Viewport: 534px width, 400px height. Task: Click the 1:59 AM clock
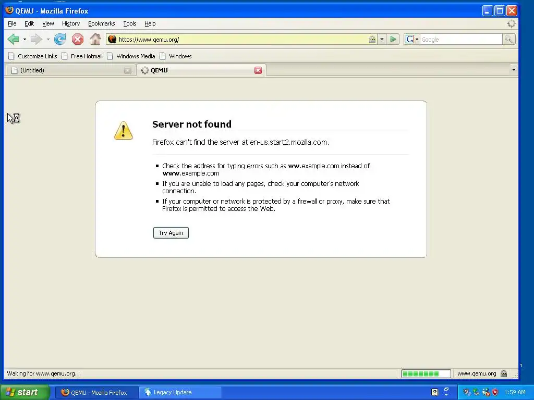point(515,392)
